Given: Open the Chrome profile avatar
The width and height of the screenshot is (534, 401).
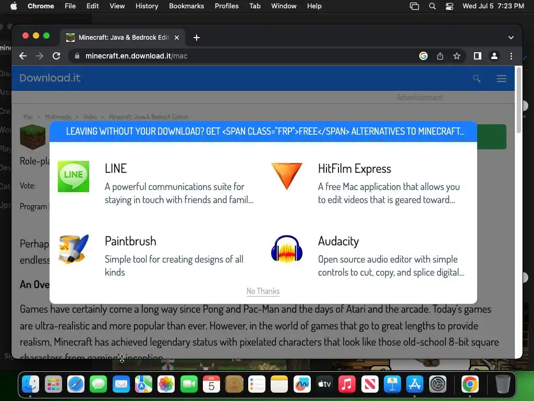Looking at the screenshot, I should point(494,56).
